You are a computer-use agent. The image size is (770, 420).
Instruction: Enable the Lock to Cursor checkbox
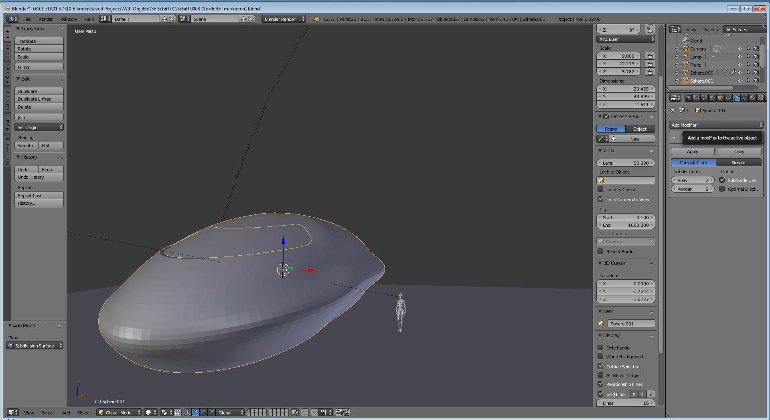pos(600,190)
